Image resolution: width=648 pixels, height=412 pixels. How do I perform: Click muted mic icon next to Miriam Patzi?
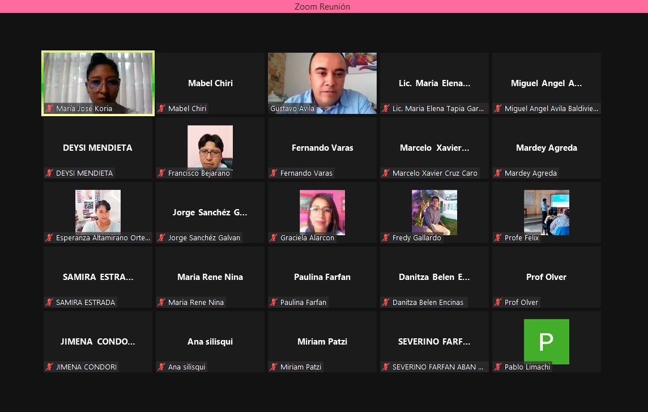point(274,367)
